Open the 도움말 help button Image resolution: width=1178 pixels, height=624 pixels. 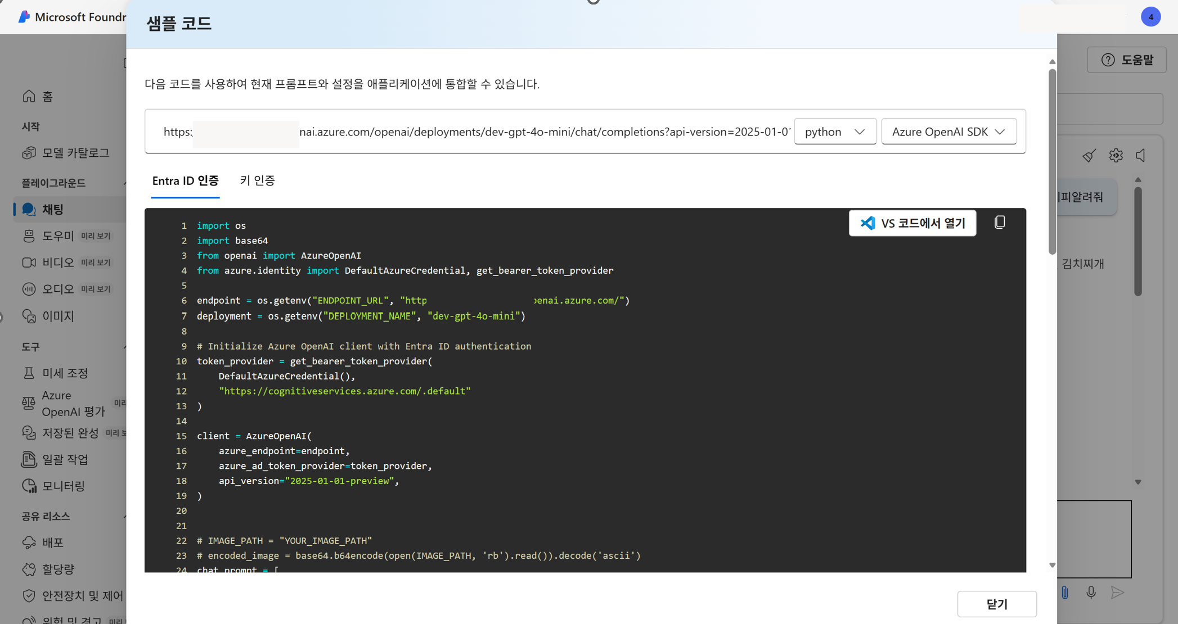pyautogui.click(x=1127, y=60)
